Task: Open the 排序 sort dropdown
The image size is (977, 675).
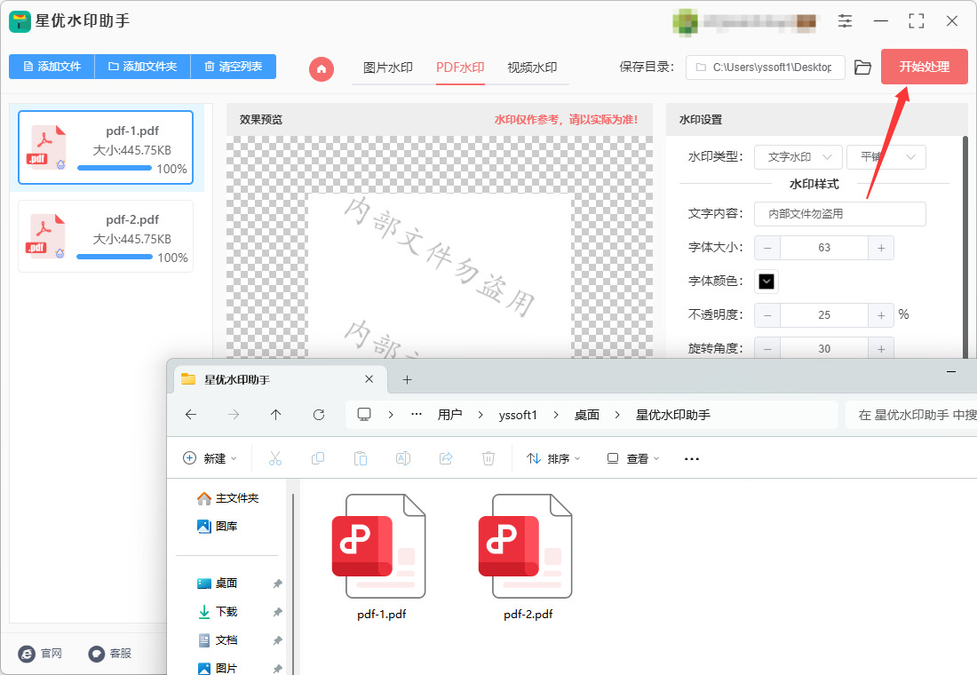Action: point(553,458)
